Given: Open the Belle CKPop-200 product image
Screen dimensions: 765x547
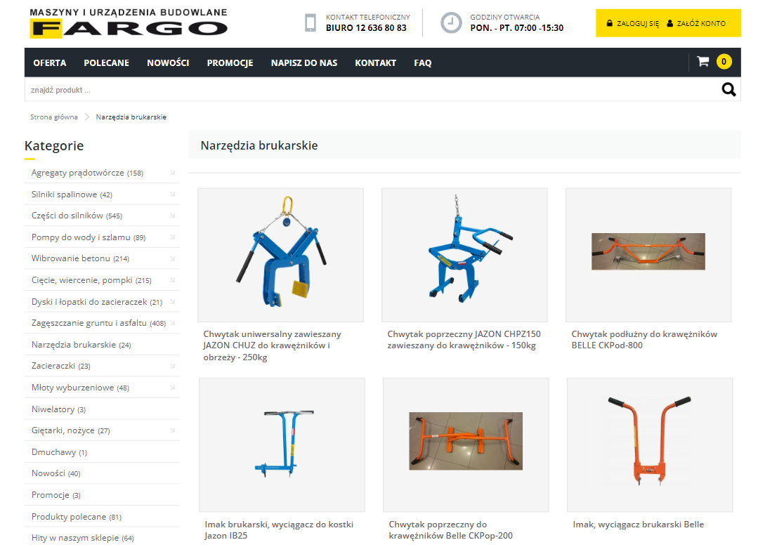Looking at the screenshot, I should [x=466, y=445].
